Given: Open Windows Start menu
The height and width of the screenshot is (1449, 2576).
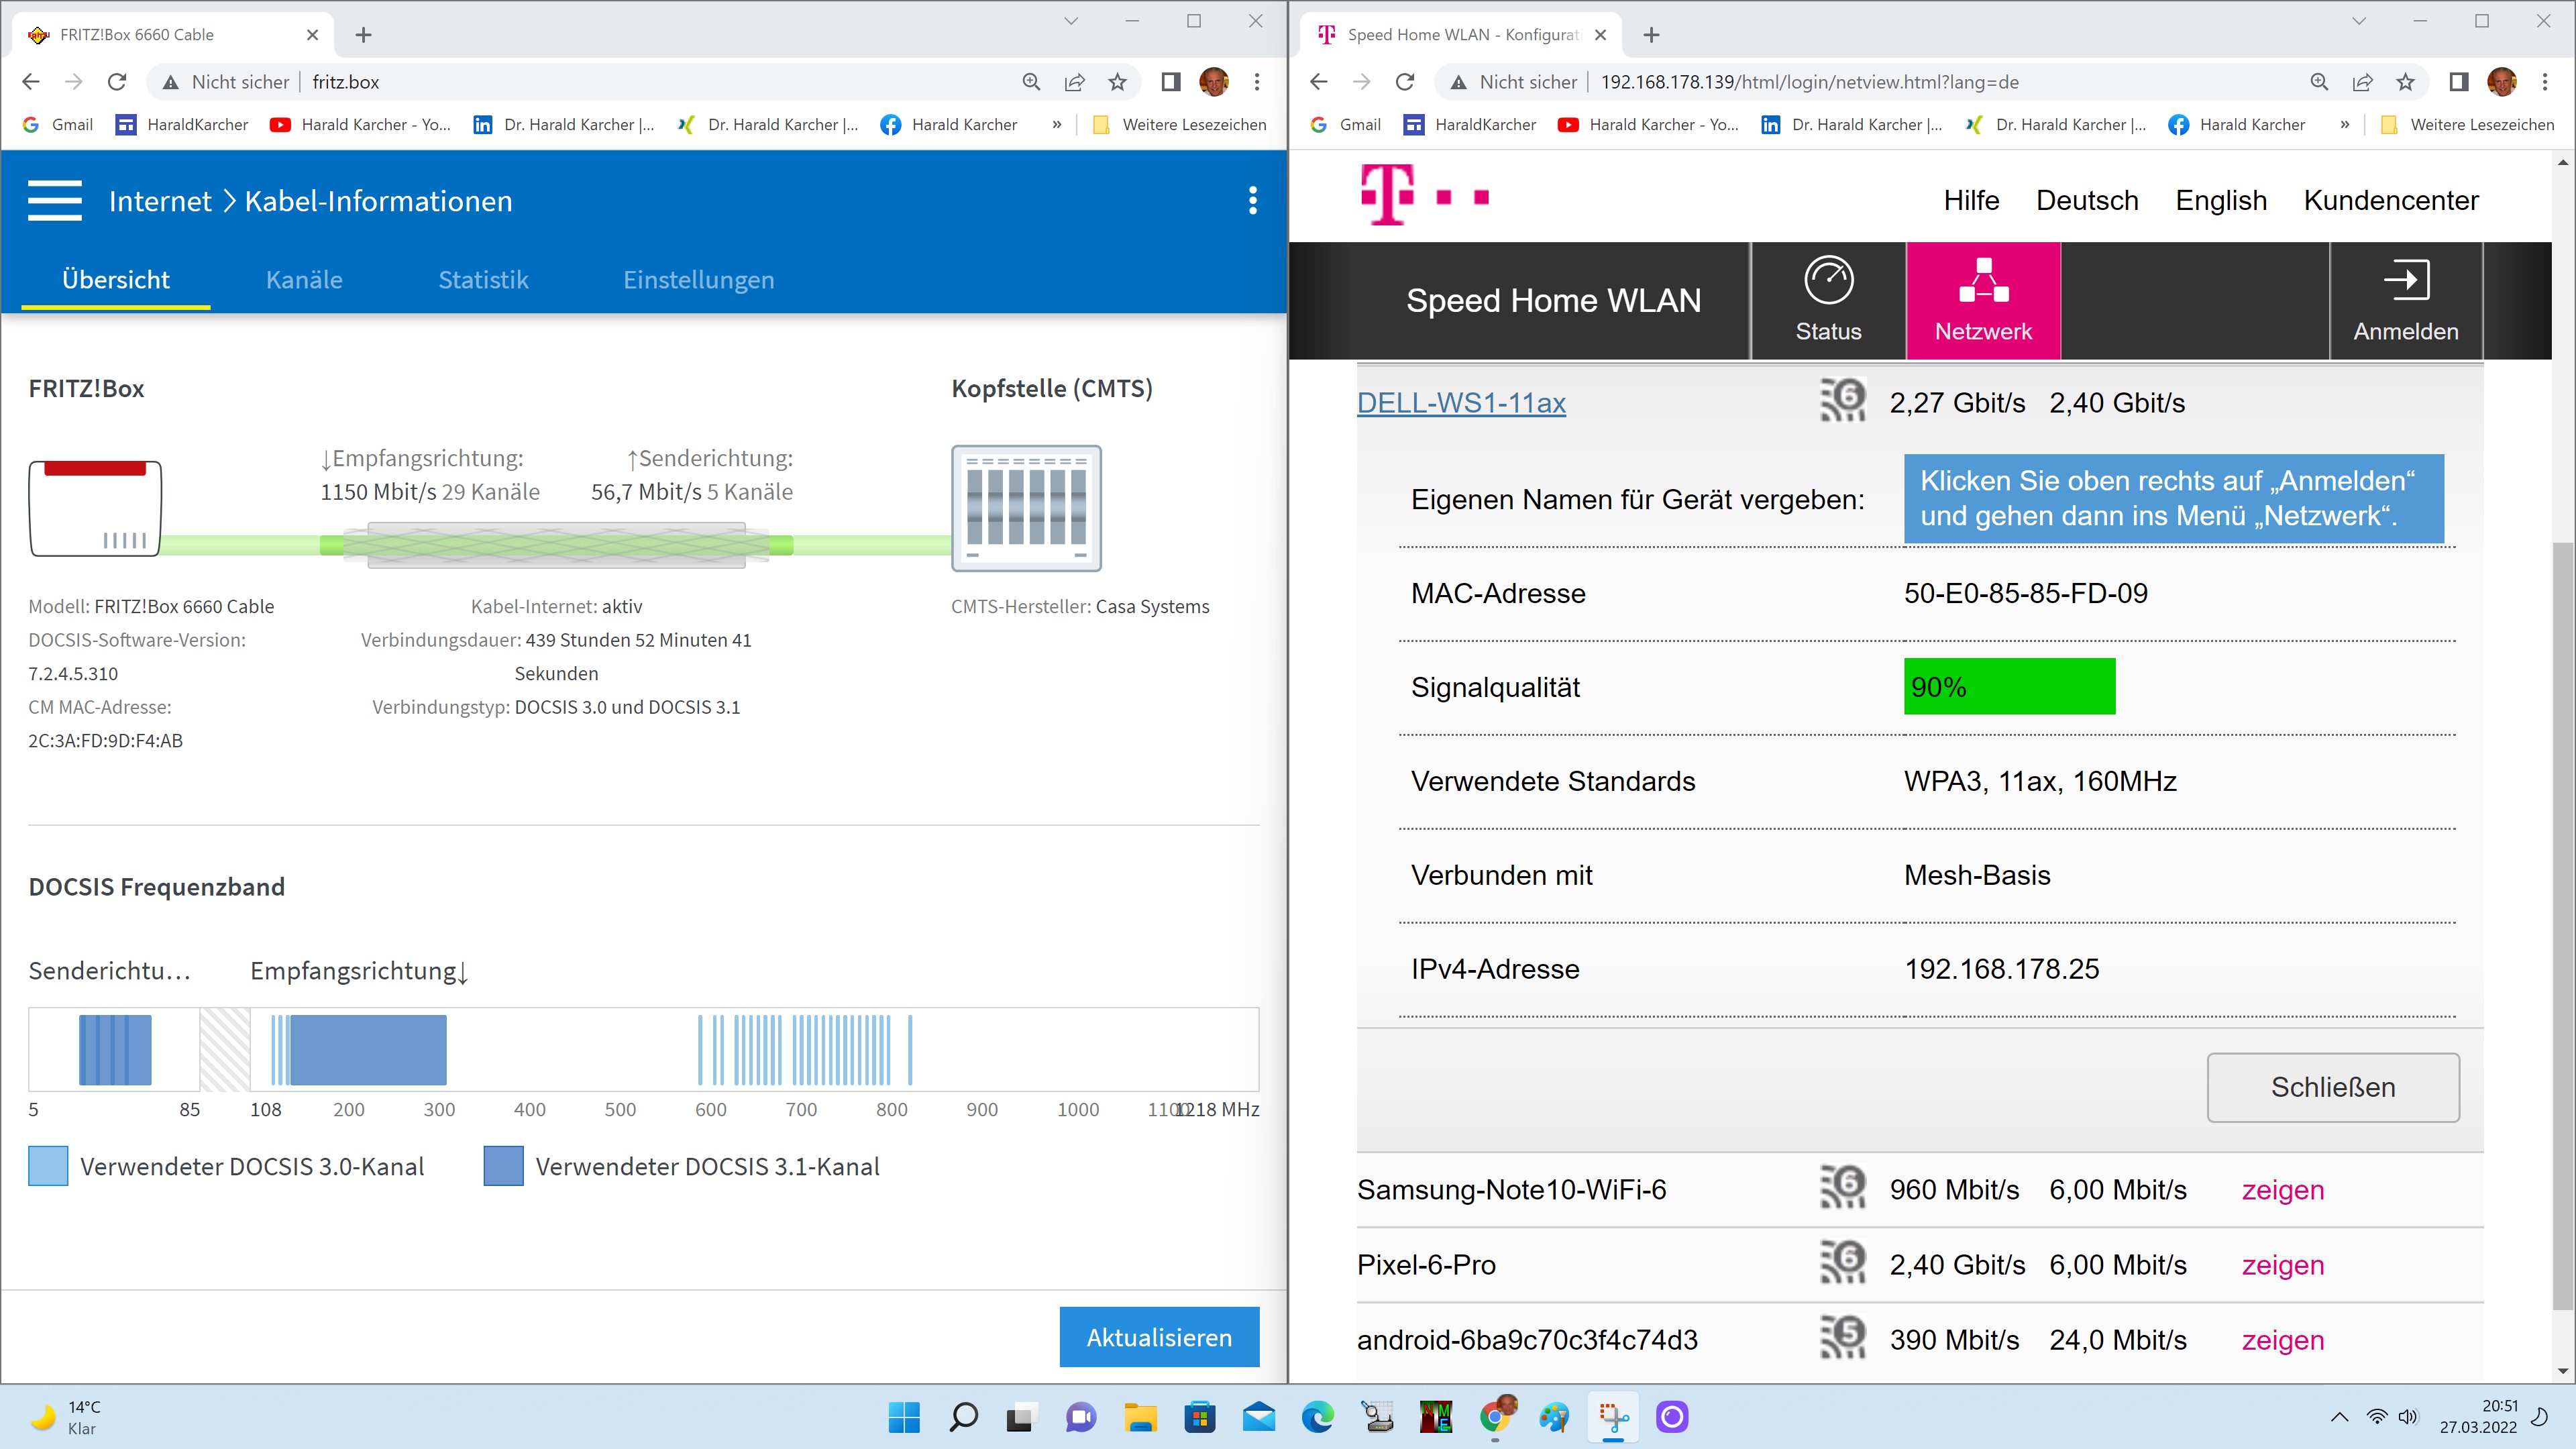Looking at the screenshot, I should (x=904, y=1417).
